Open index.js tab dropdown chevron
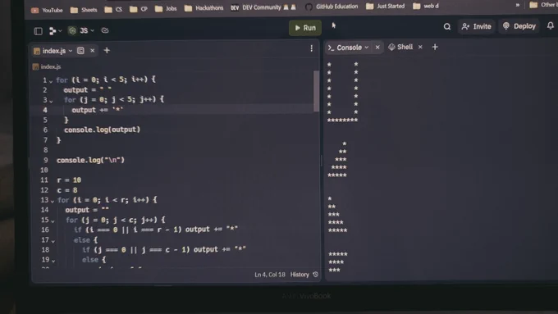Screen dimensions: 558x314 click(x=71, y=51)
